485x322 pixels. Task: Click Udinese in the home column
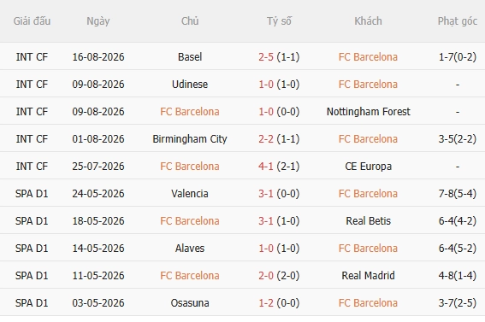pyautogui.click(x=190, y=85)
